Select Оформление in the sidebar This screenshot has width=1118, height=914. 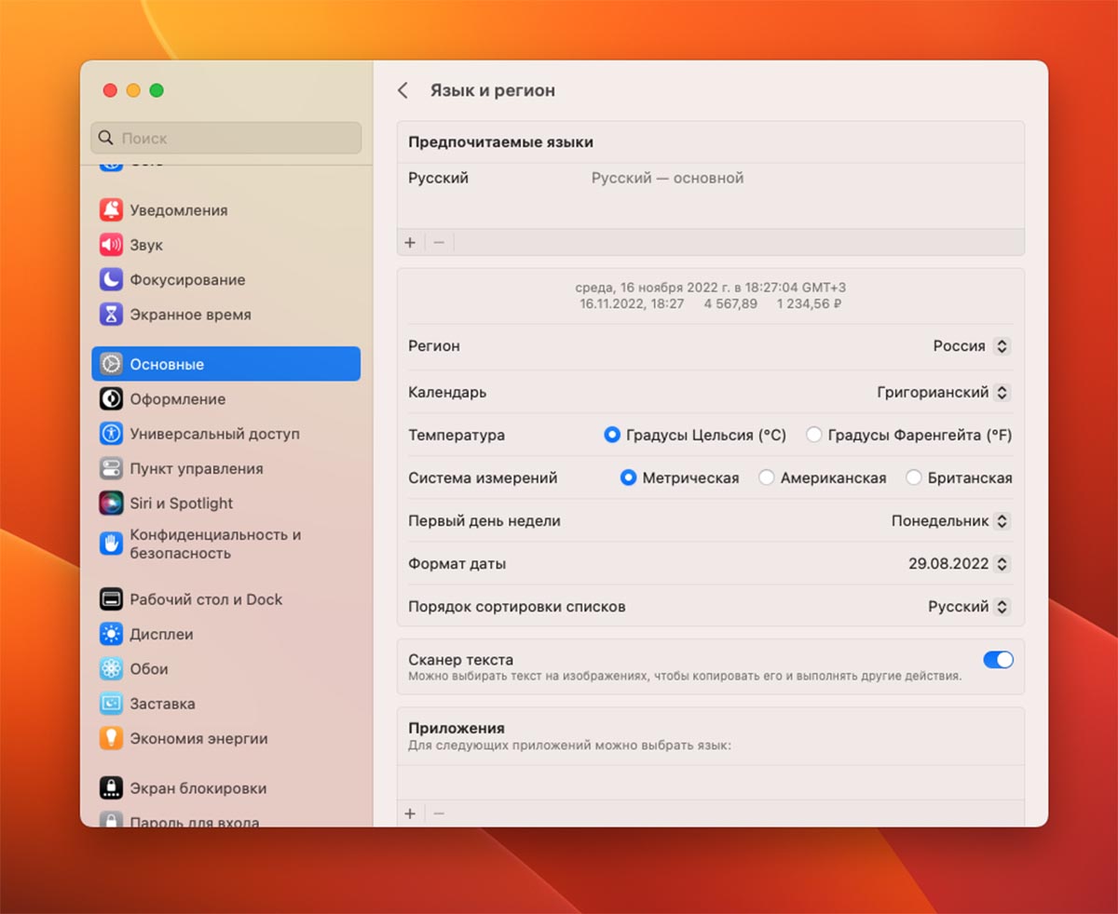click(177, 399)
